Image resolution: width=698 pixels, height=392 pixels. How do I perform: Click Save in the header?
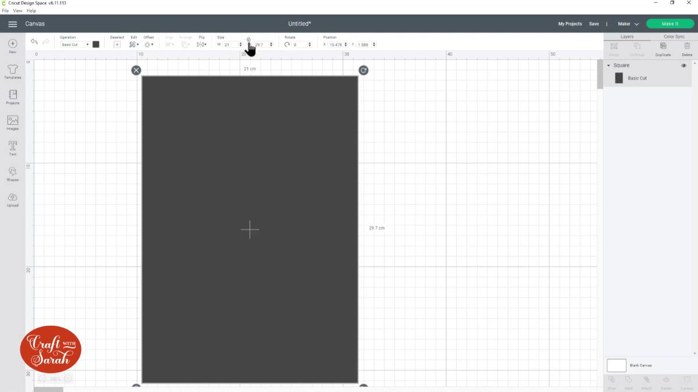pyautogui.click(x=594, y=24)
